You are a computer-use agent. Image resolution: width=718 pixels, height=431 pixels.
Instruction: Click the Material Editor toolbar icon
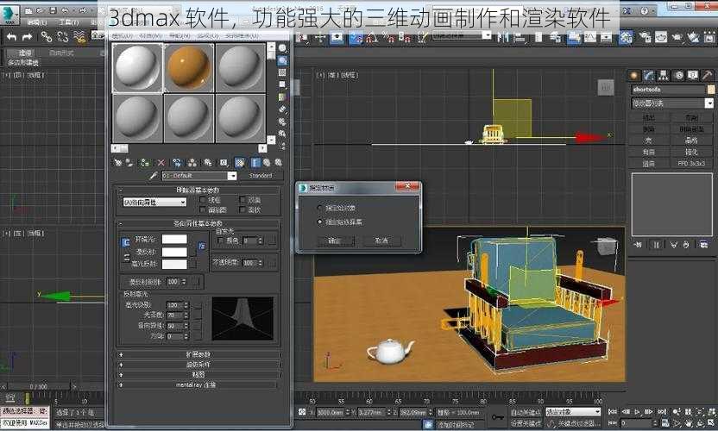click(626, 37)
